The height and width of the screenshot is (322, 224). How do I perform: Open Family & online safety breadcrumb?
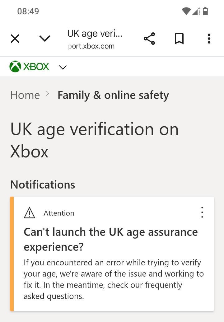tap(113, 95)
